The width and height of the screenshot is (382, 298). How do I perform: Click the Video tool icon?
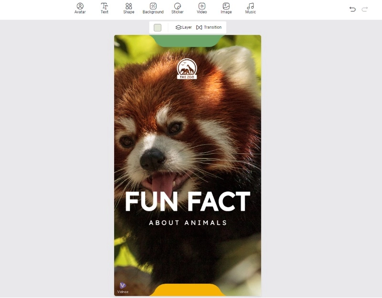pos(202,8)
